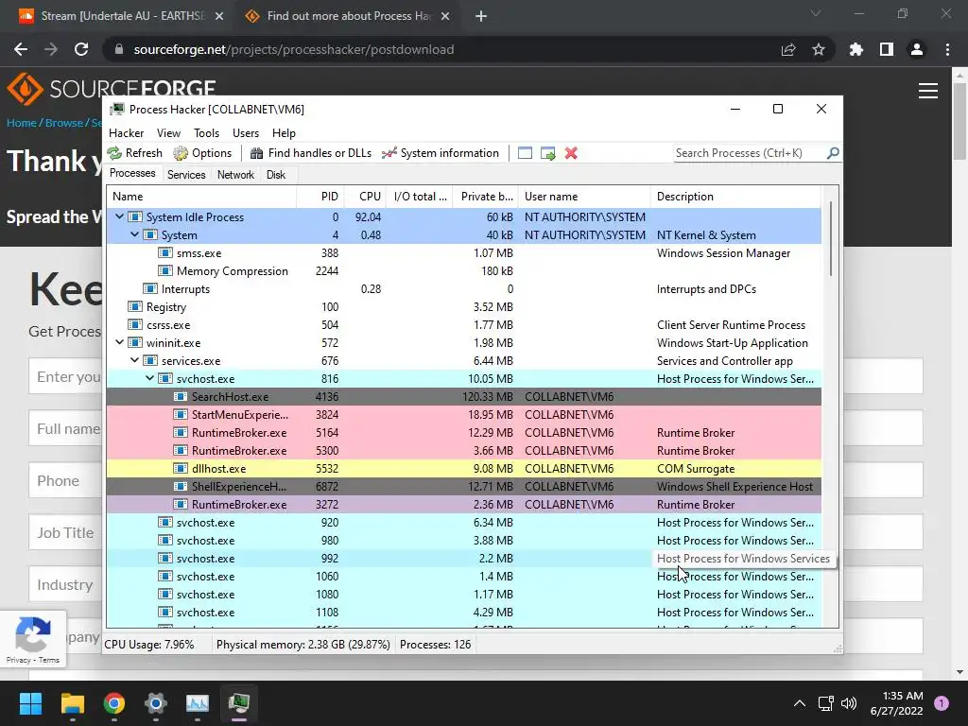Collapse the System Idle Process tree node
Image resolution: width=968 pixels, height=726 pixels.
point(120,216)
